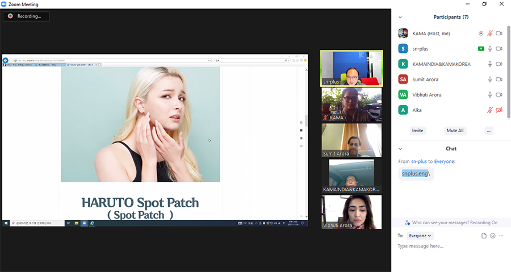Collapse the Chat panel chevron
The height and width of the screenshot is (272, 511).
click(400, 149)
